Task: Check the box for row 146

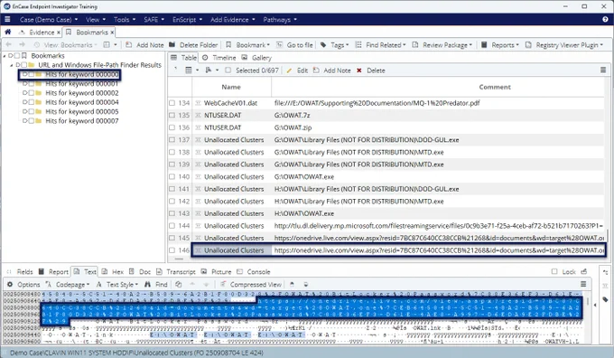Action: tap(172, 250)
